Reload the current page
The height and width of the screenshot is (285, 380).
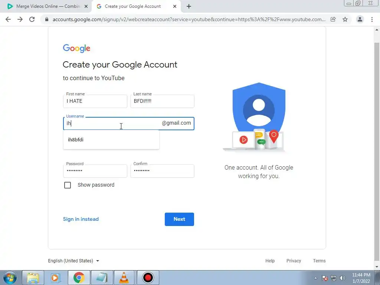32,19
